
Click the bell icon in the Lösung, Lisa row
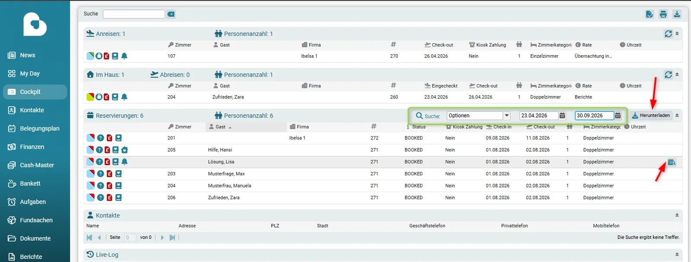(124, 162)
